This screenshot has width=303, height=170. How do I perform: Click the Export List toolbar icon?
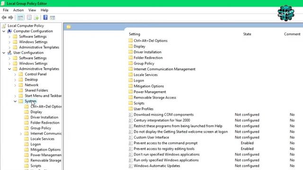click(36, 18)
